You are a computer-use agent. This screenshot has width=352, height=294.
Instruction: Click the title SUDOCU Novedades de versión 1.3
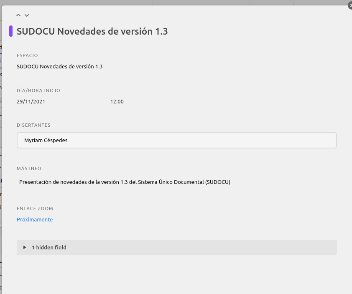92,31
